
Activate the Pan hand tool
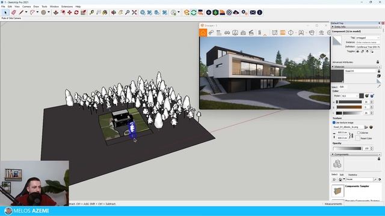(120, 12)
